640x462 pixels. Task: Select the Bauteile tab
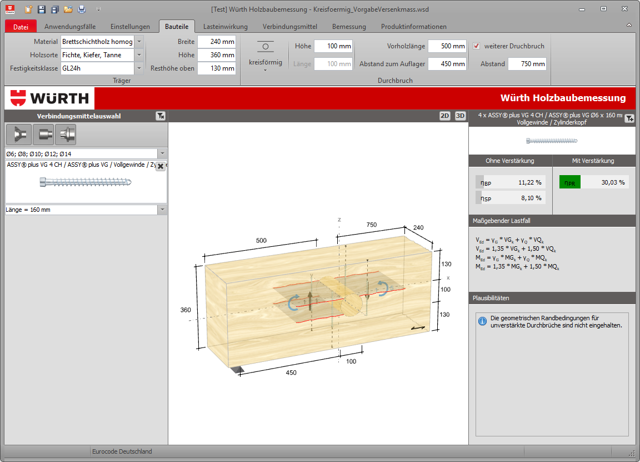[177, 27]
